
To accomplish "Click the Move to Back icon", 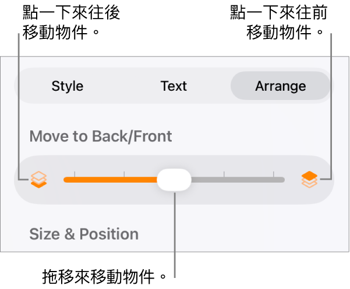I will pyautogui.click(x=39, y=180).
